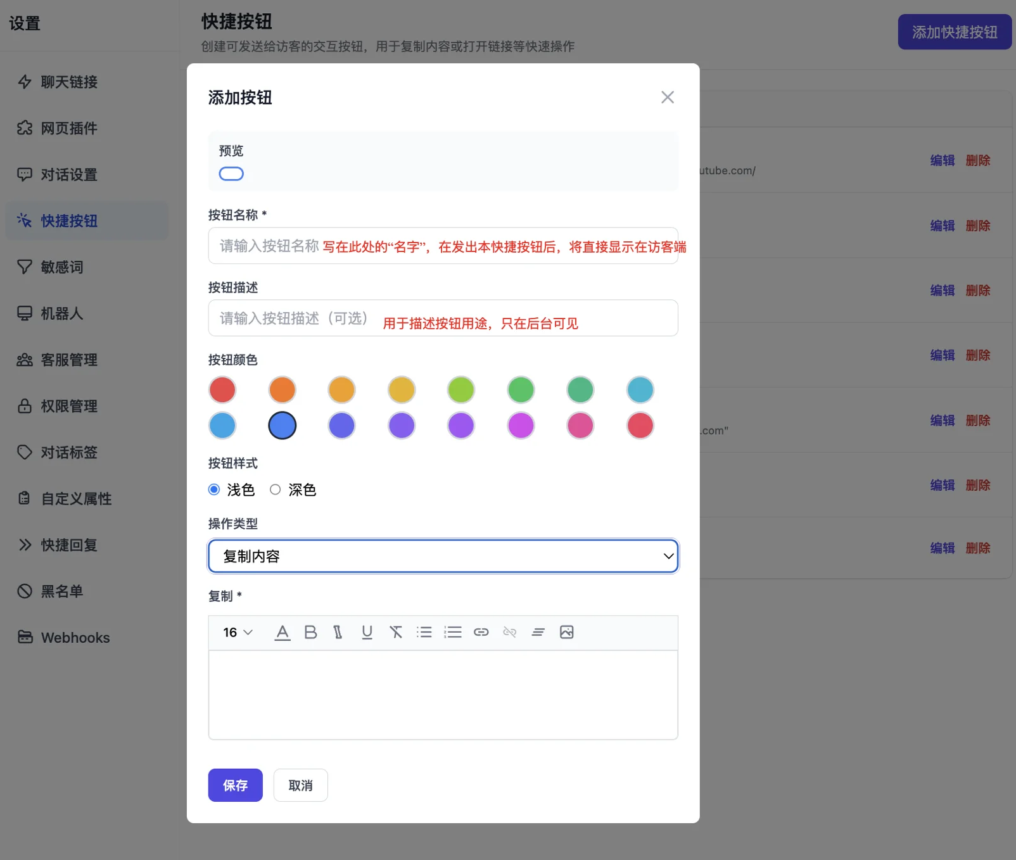This screenshot has height=860, width=1016.
Task: Clear text formatting in the editor
Action: 397,632
